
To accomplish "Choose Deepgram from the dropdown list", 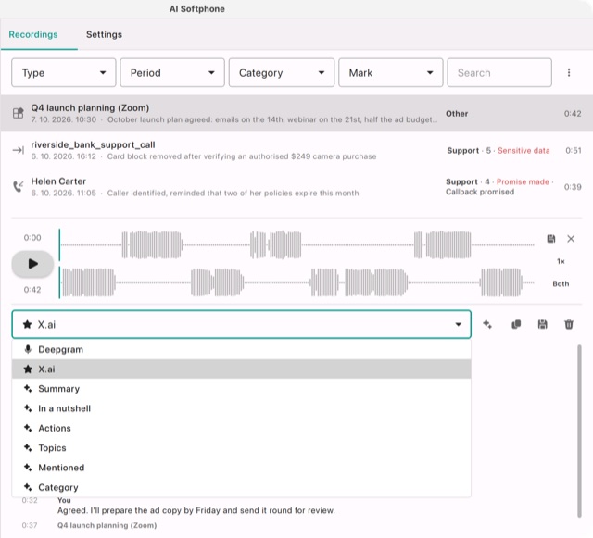I will 241,349.
